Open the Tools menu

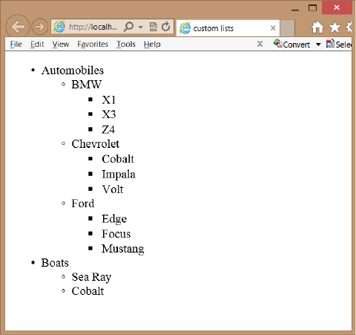click(126, 44)
